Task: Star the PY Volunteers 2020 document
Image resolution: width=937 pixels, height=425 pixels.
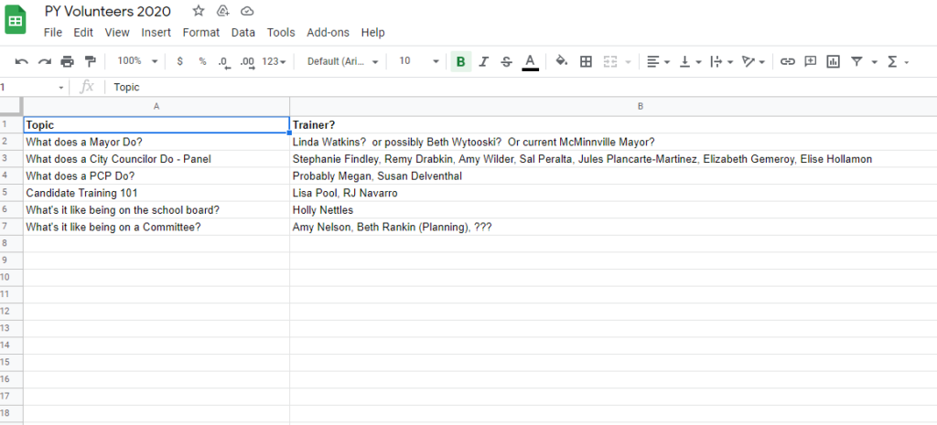Action: 199,11
